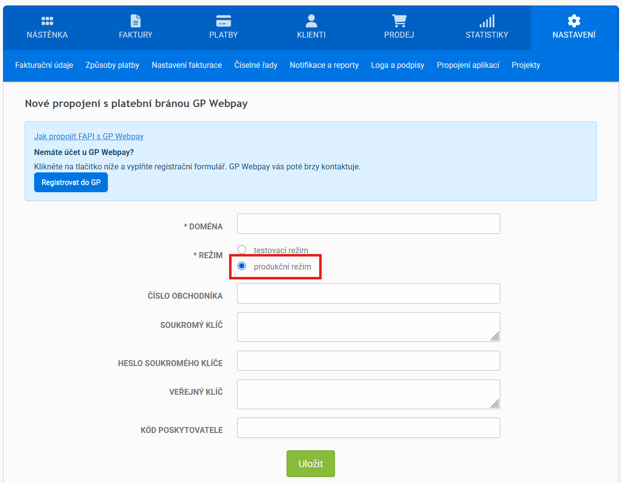
Task: Focus the Číslo obchodníka input field
Action: 369,293
